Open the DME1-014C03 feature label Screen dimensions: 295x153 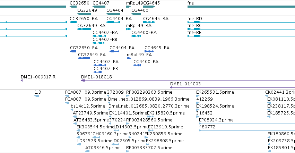pos(185,84)
